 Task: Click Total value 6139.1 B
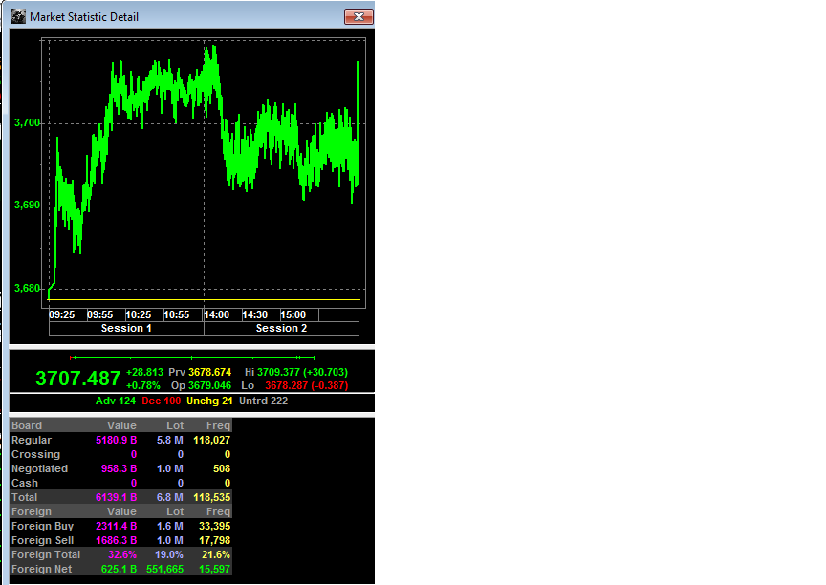[x=117, y=497]
